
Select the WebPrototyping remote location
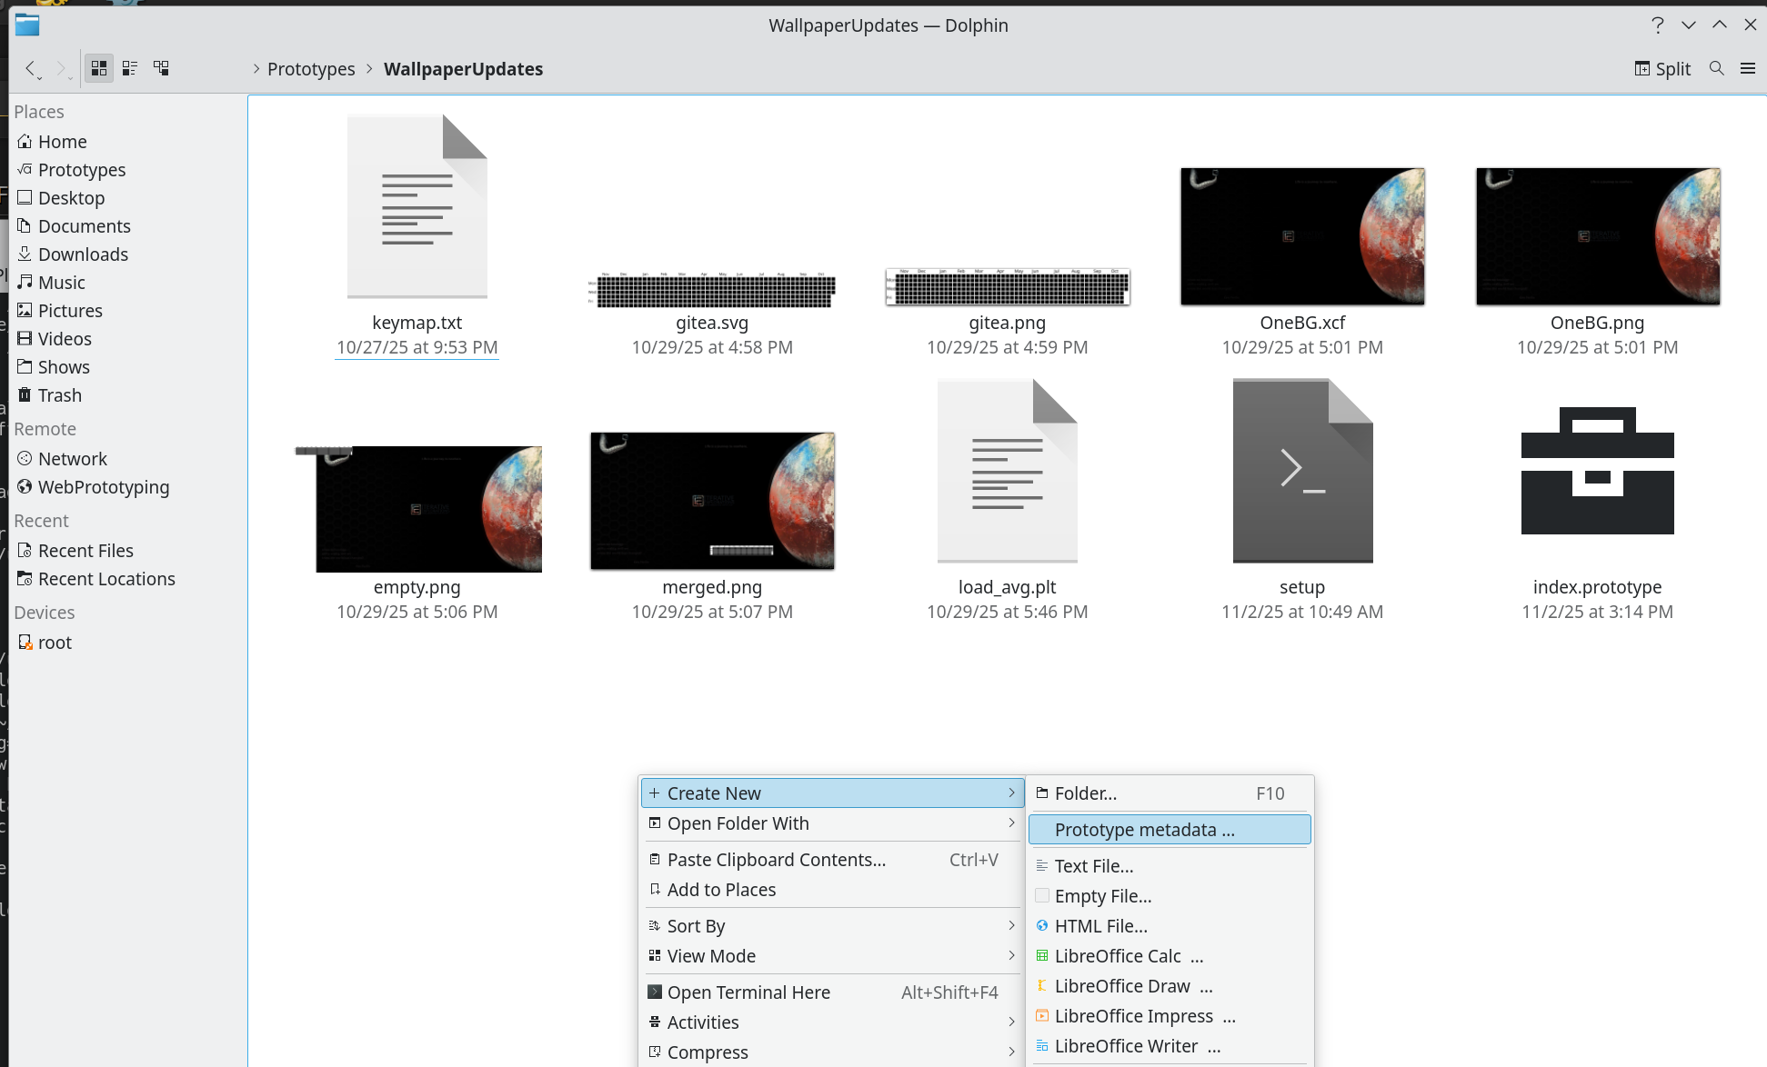coord(103,487)
